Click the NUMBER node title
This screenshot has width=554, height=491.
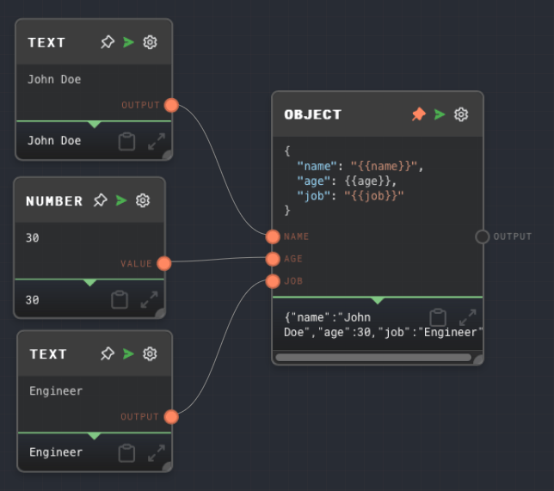pos(54,201)
